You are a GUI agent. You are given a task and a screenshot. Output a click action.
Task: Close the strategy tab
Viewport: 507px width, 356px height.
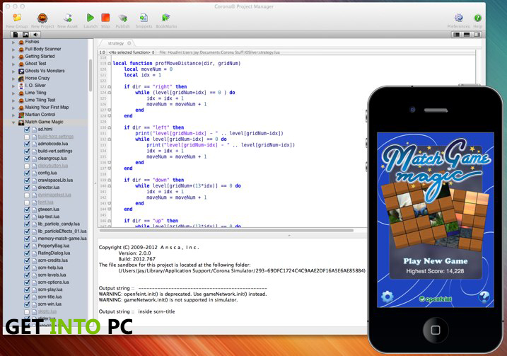(129, 43)
